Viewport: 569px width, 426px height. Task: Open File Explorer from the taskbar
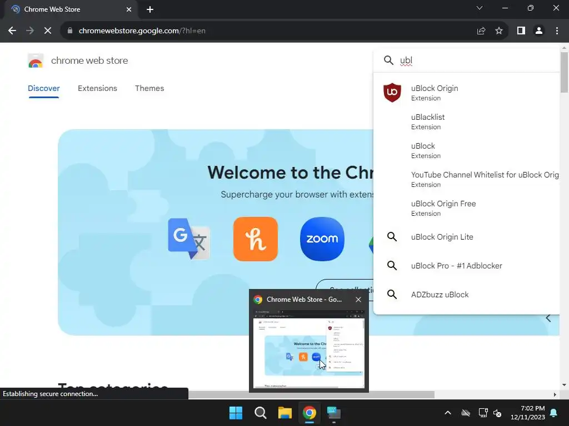click(x=285, y=413)
